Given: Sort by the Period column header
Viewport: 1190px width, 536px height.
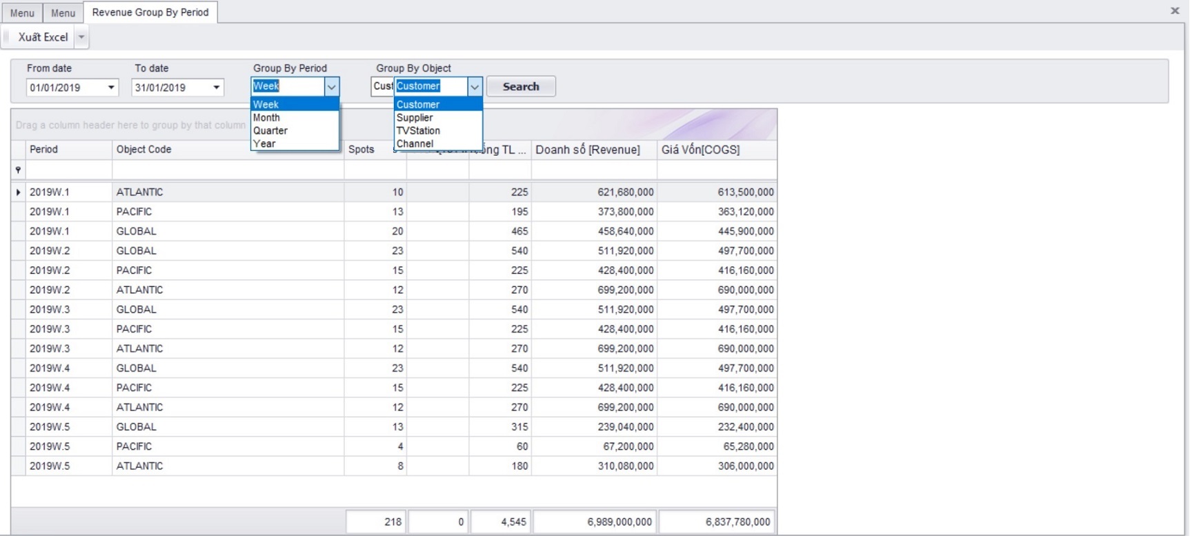Looking at the screenshot, I should (x=69, y=150).
